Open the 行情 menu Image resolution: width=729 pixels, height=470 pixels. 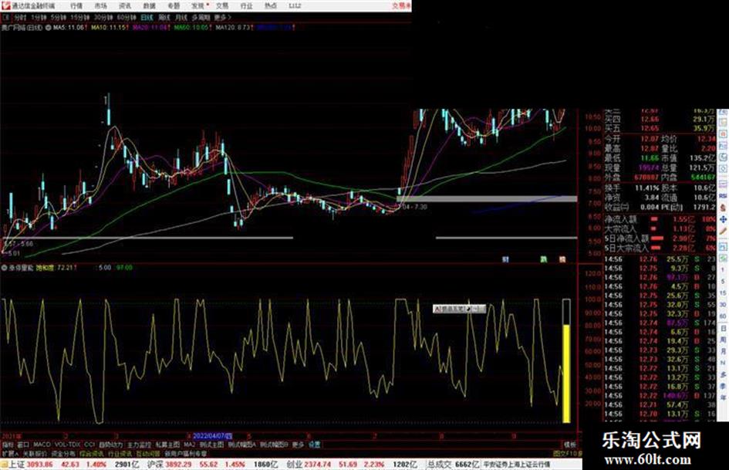tap(76, 6)
